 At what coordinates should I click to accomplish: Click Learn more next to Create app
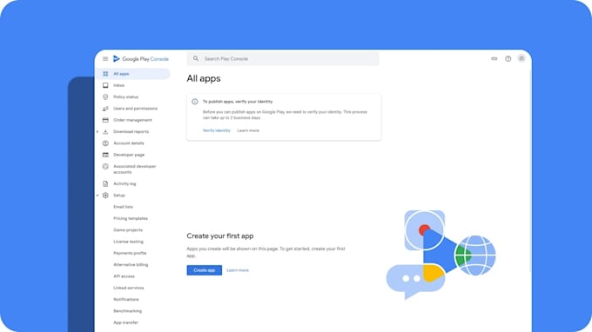pos(238,270)
